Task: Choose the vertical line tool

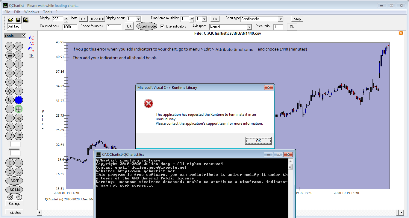Action: coord(19,64)
